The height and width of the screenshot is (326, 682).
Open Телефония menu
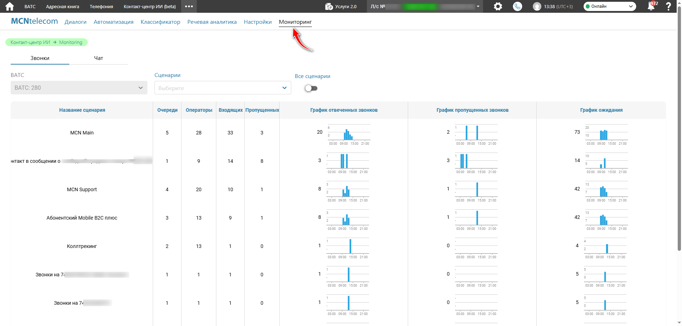click(101, 6)
